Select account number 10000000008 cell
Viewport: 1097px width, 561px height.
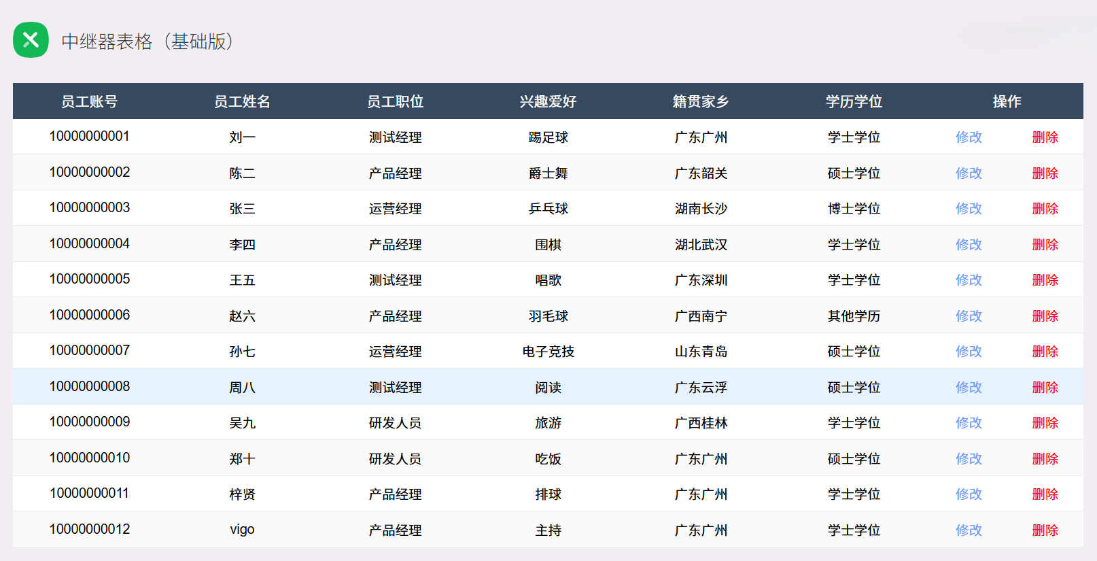point(89,387)
